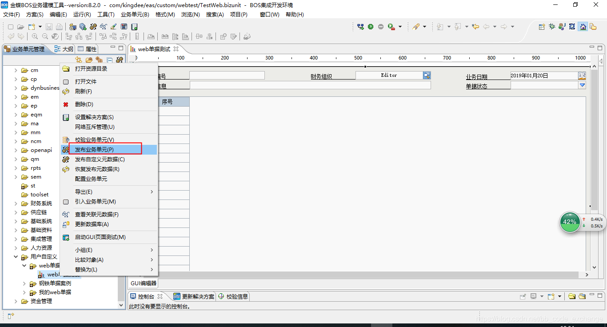This screenshot has height=327, width=607.
Task: Click the run-with-toolbox external tools icon
Action: [x=391, y=27]
